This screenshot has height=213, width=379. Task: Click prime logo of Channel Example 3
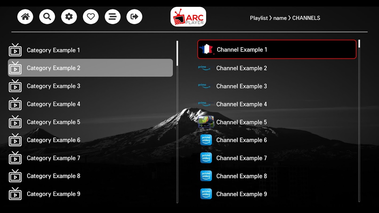205,86
